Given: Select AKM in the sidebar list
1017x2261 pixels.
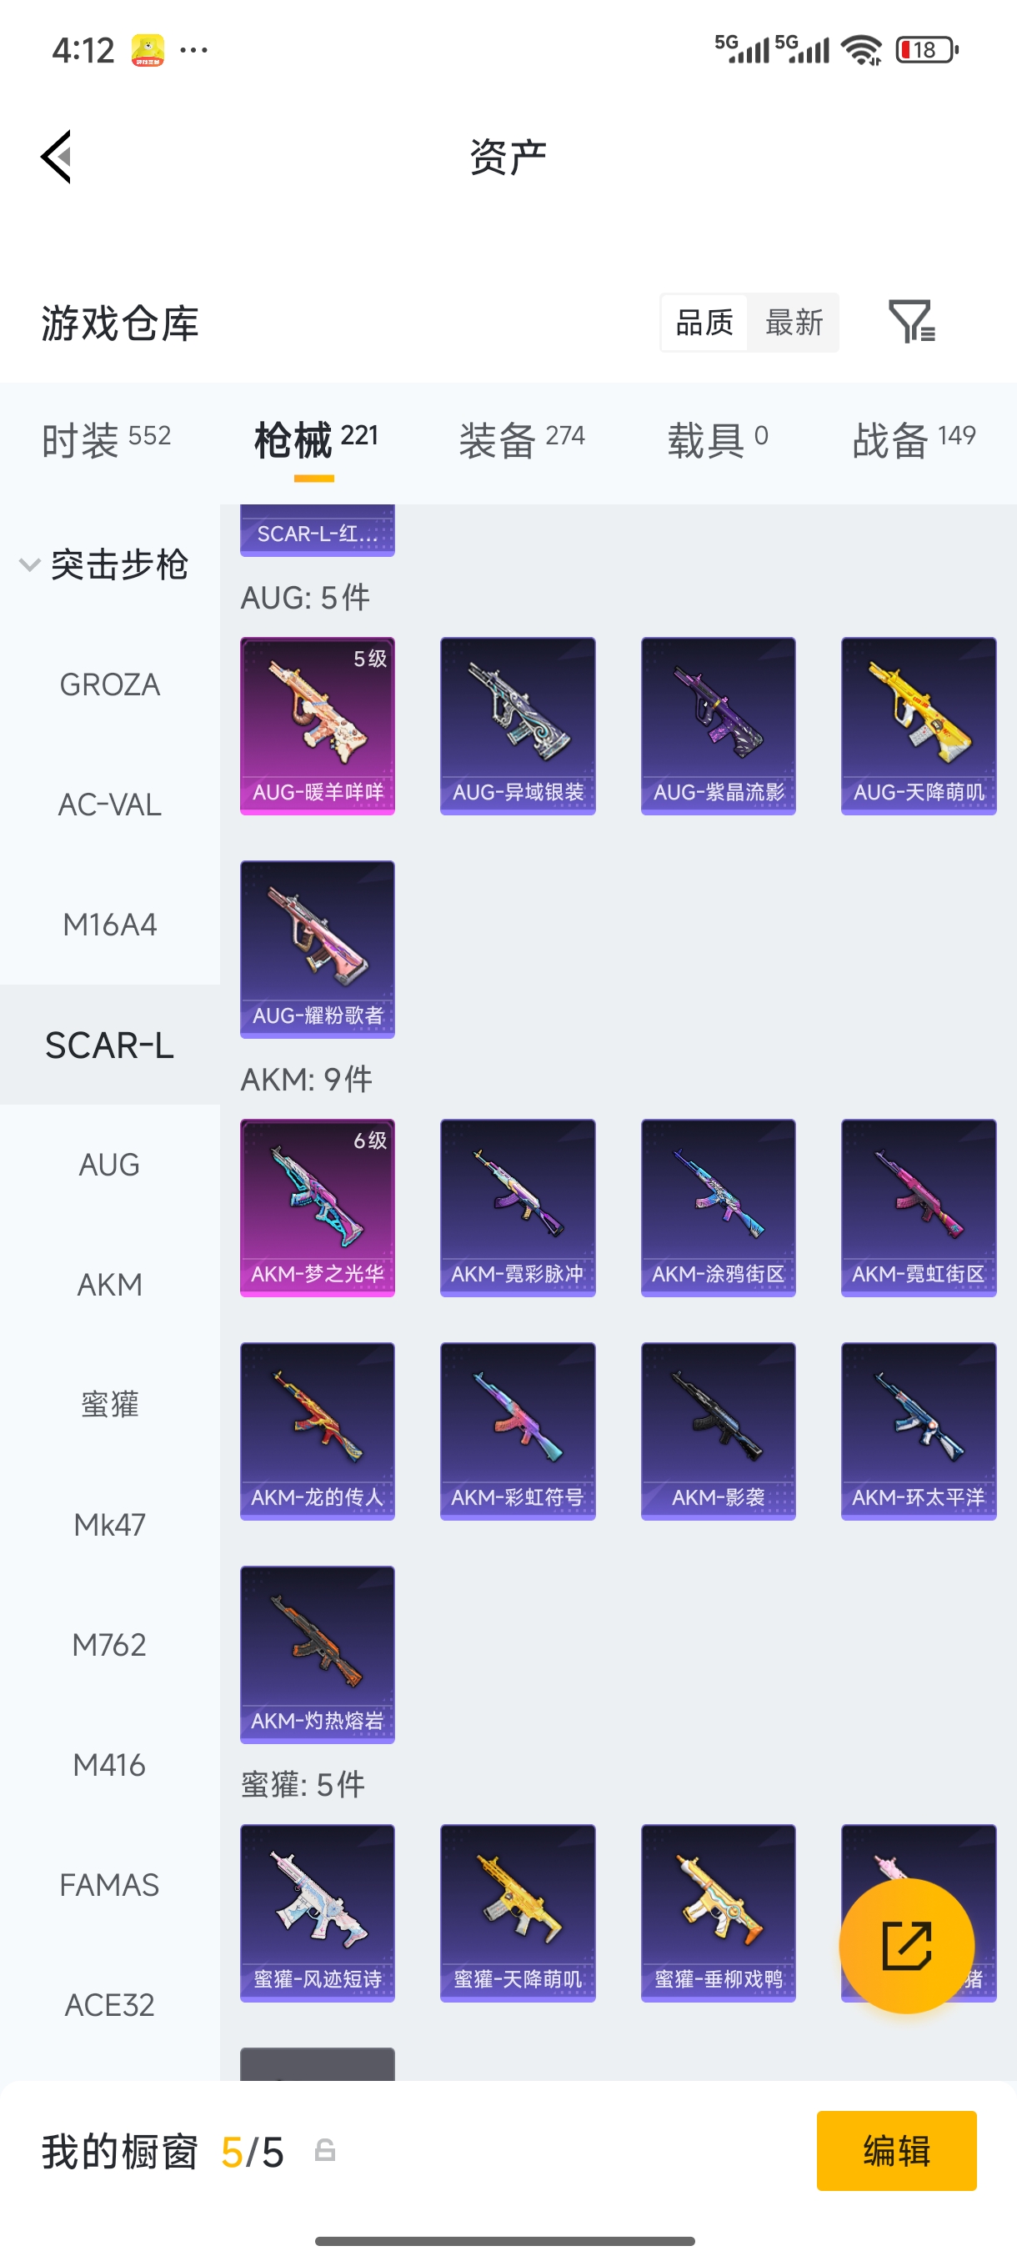Looking at the screenshot, I should [x=110, y=1285].
